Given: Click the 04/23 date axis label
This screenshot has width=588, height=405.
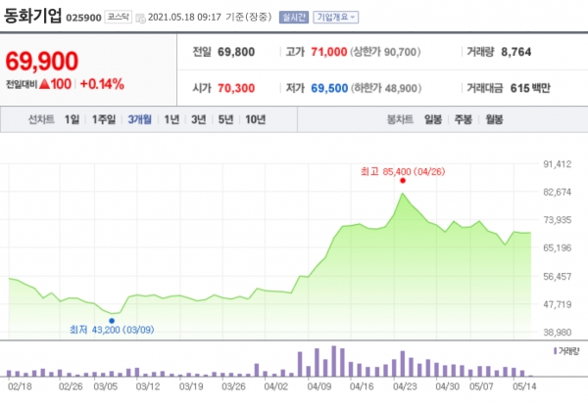Looking at the screenshot, I should coord(405,386).
